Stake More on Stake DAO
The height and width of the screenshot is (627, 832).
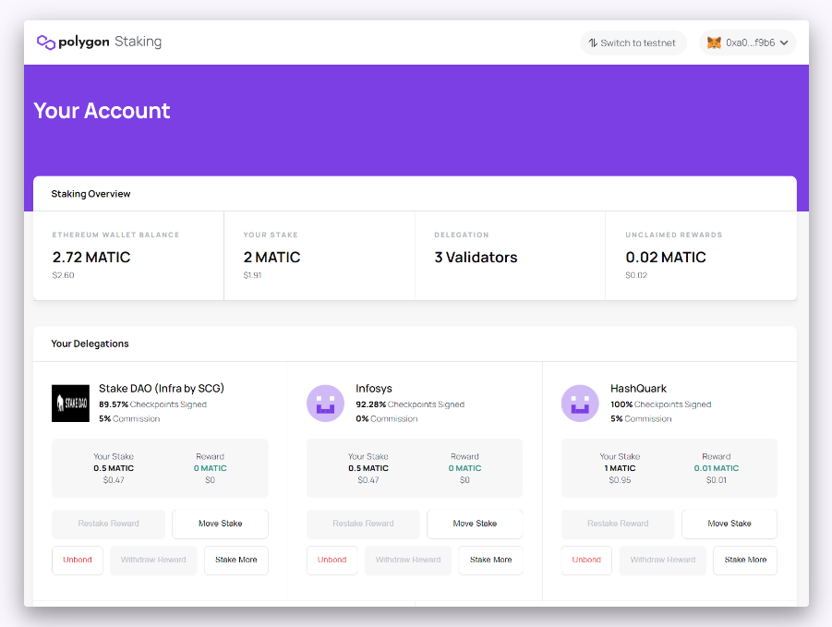[236, 561]
